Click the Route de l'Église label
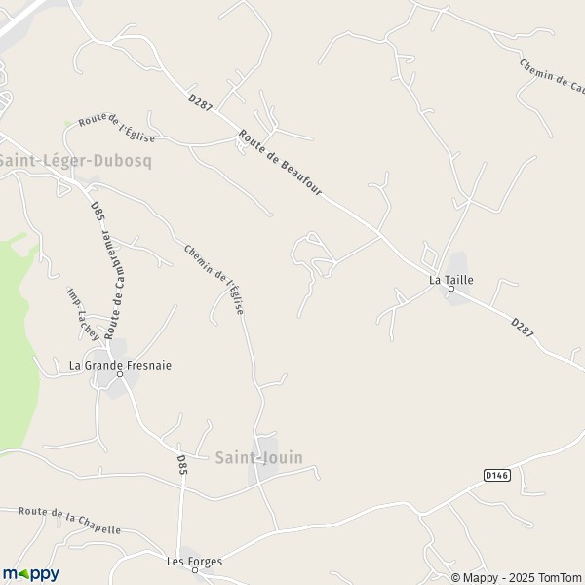The image size is (585, 585). (x=116, y=127)
